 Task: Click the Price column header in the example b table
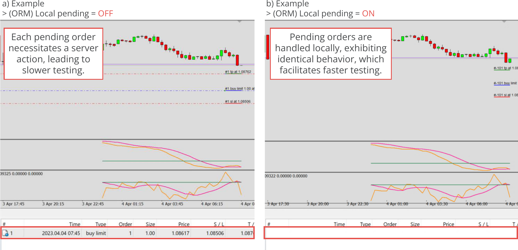pyautogui.click(x=449, y=224)
